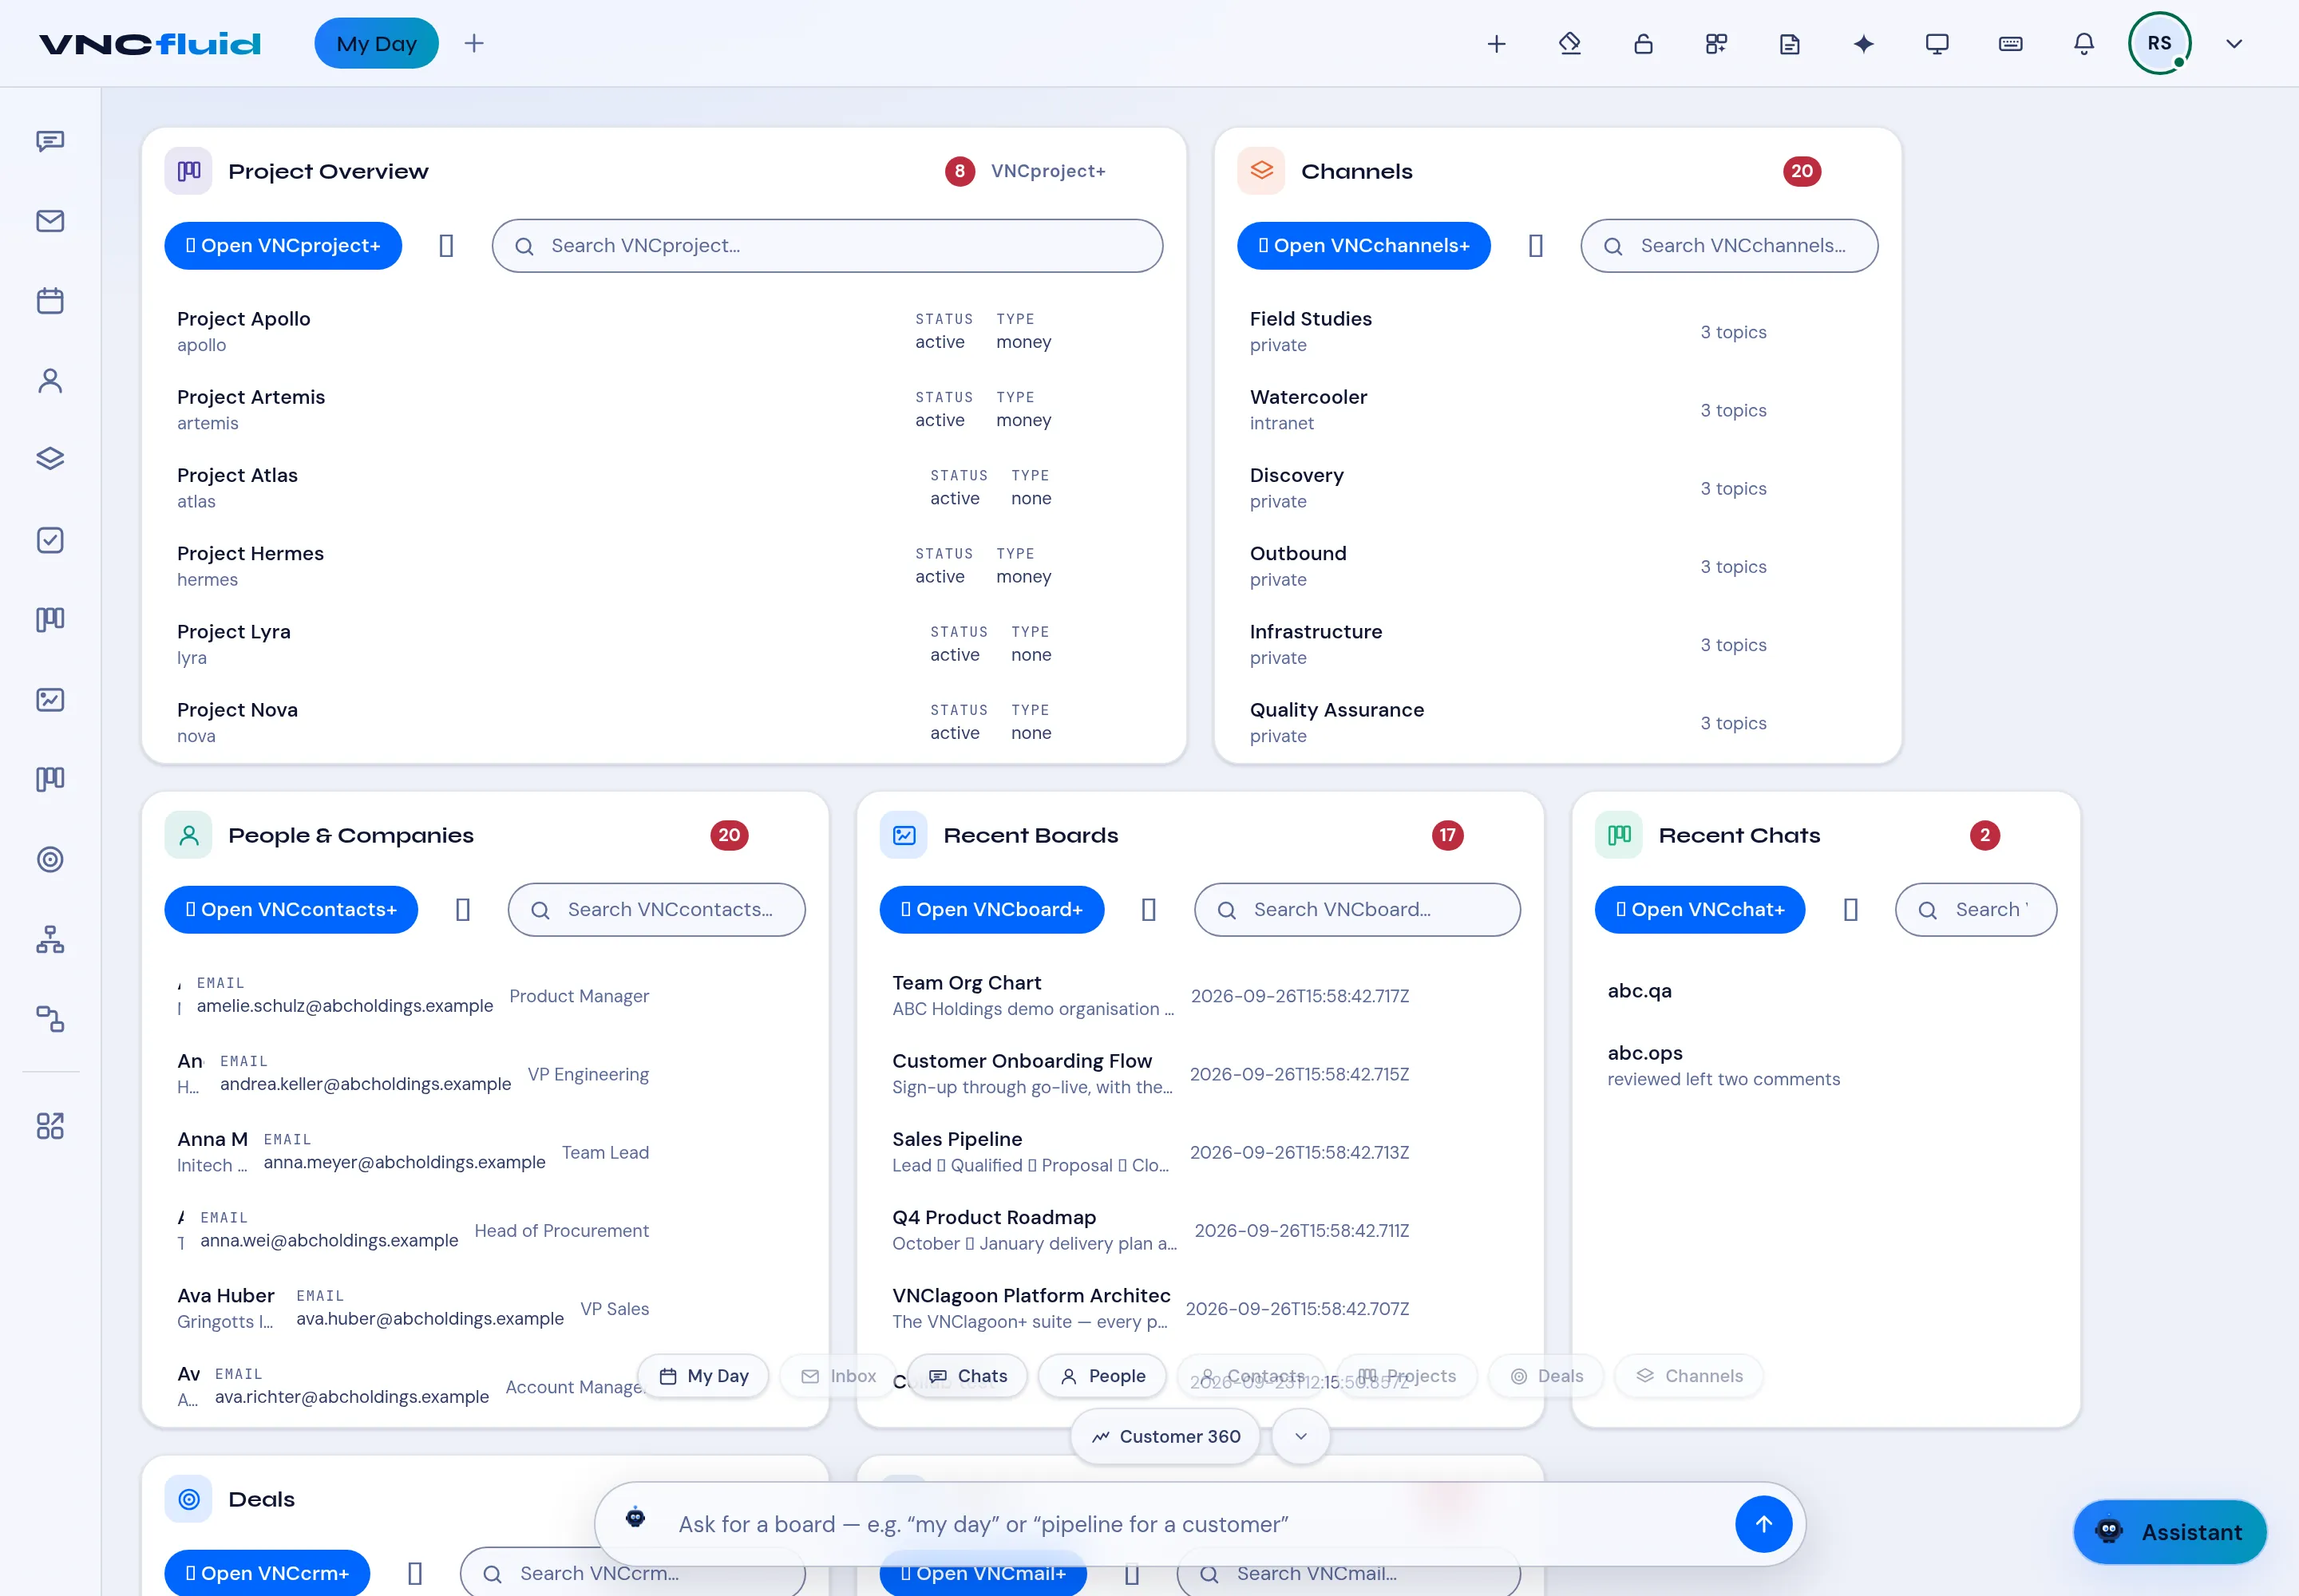Open the mail icon in left sidebar

click(50, 221)
